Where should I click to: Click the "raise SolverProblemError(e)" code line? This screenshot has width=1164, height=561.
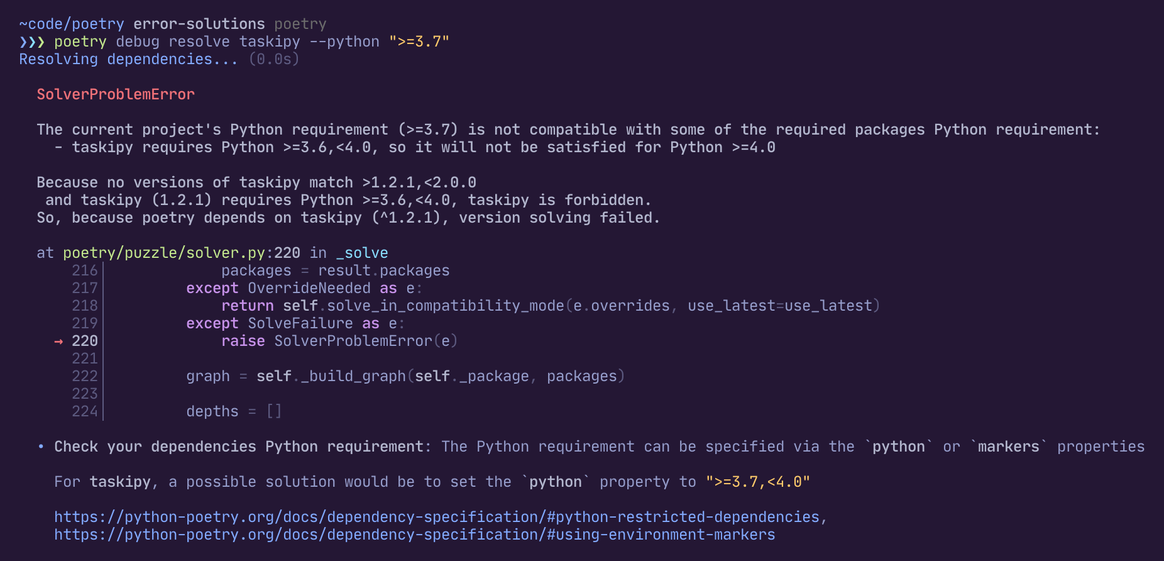339,341
